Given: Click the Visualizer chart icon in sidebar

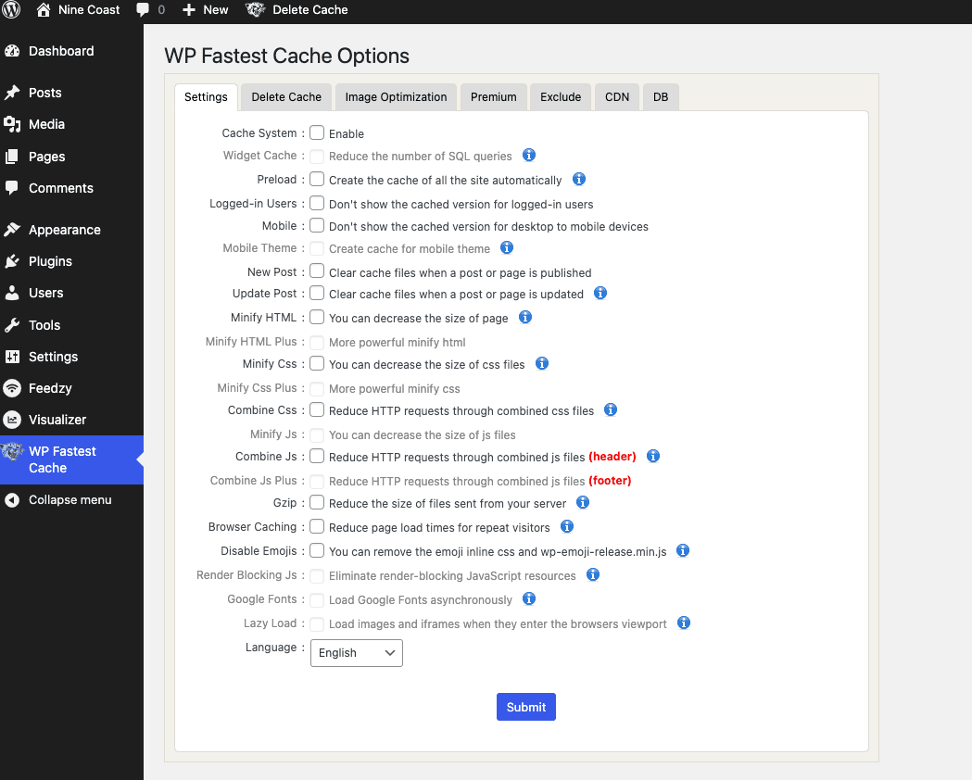Looking at the screenshot, I should [x=12, y=420].
